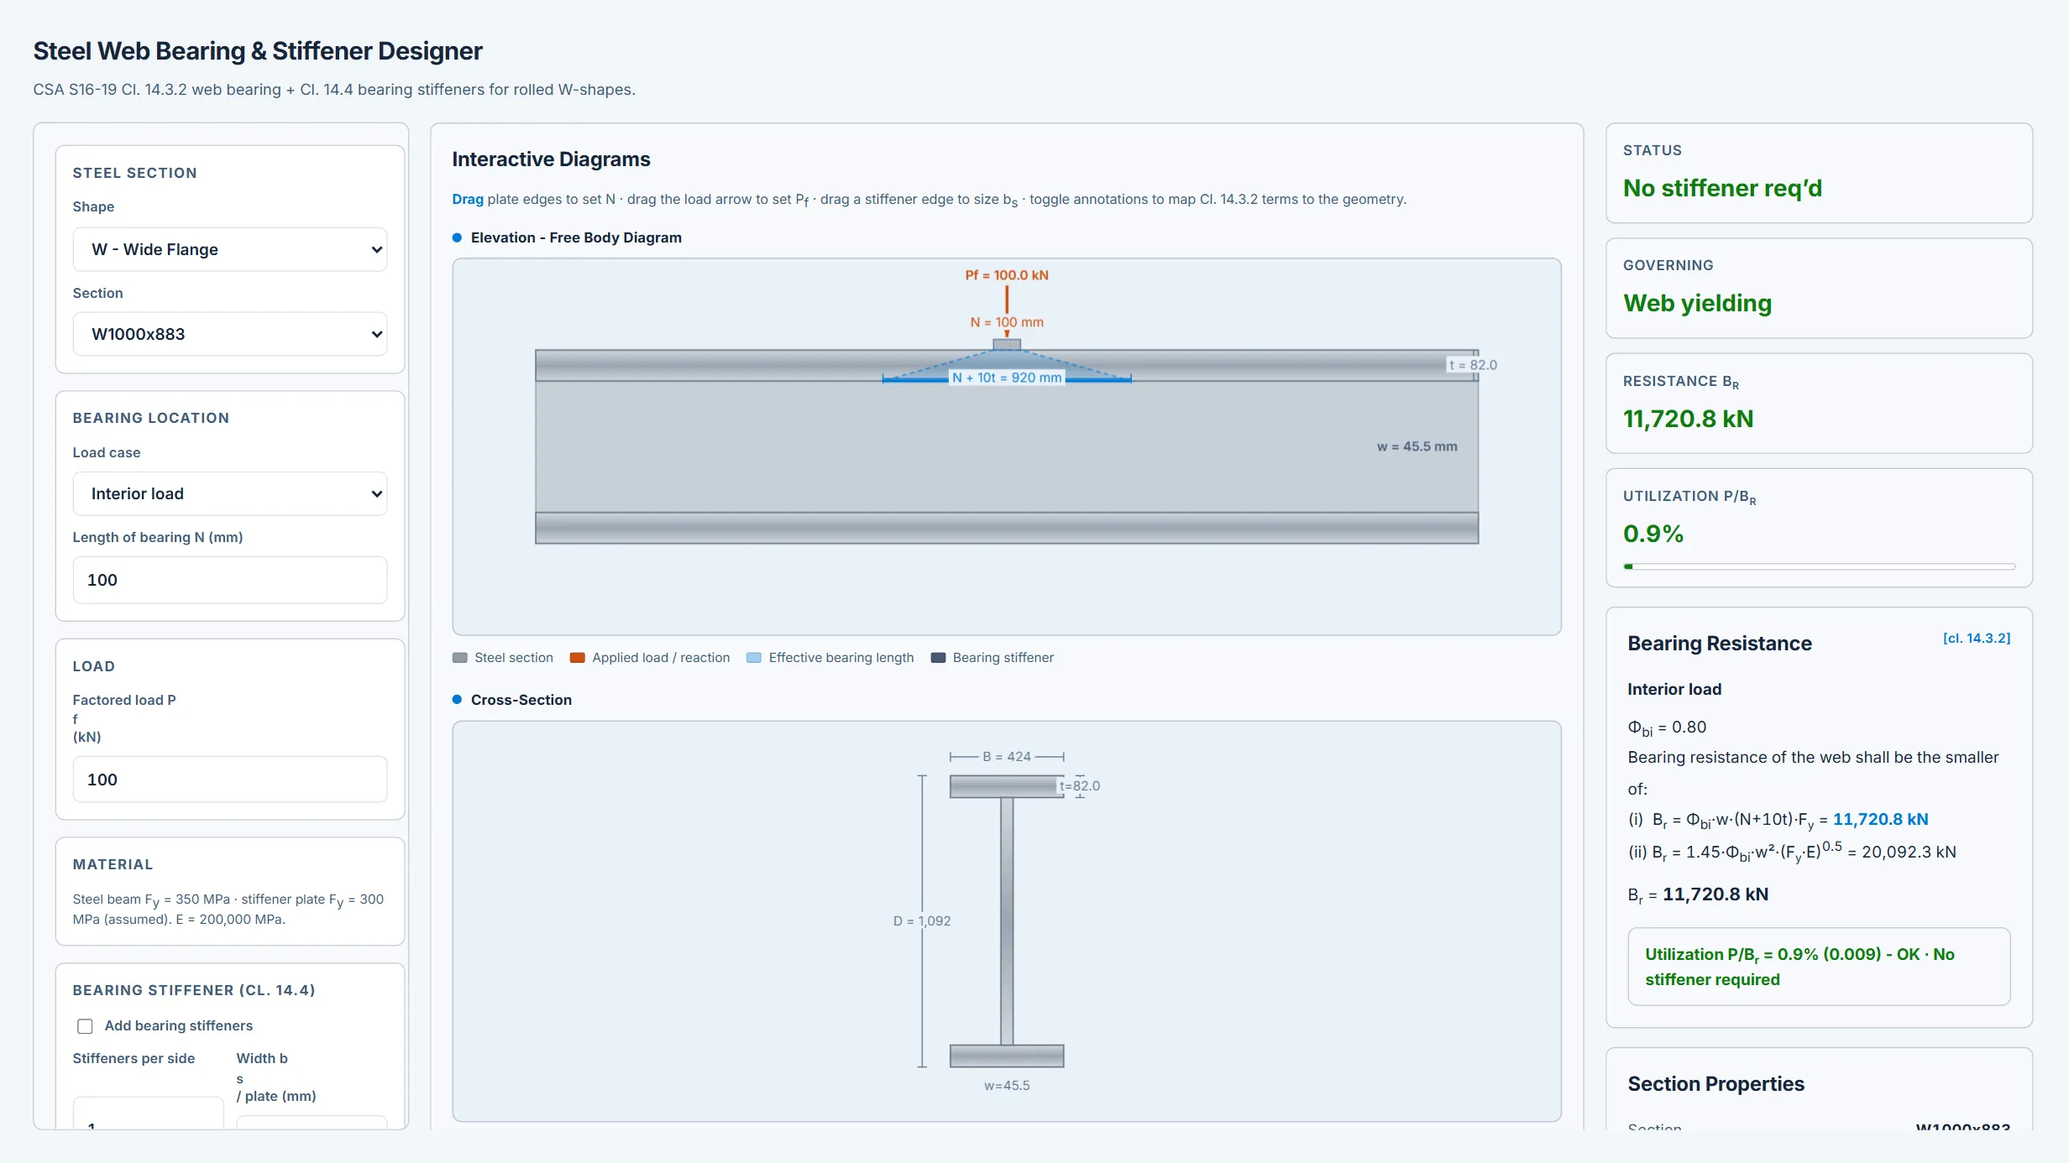
Task: Click the Length of bearing N input field
Action: click(230, 580)
